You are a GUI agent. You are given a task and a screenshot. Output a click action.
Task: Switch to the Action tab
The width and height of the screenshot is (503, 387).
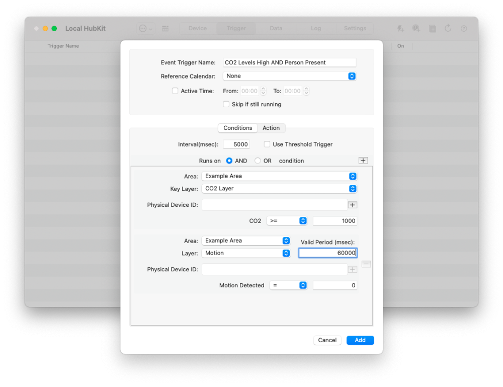click(x=272, y=128)
